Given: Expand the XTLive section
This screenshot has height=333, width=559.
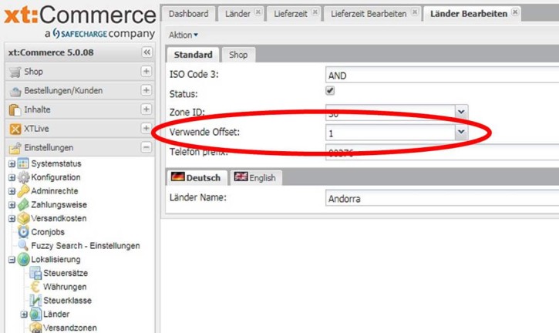Looking at the screenshot, I should pyautogui.click(x=146, y=128).
